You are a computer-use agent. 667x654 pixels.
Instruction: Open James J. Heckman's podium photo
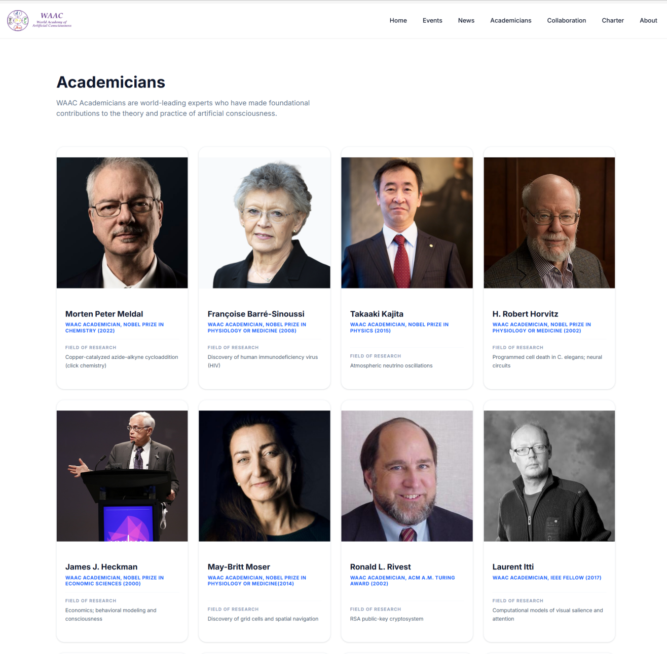tap(122, 476)
